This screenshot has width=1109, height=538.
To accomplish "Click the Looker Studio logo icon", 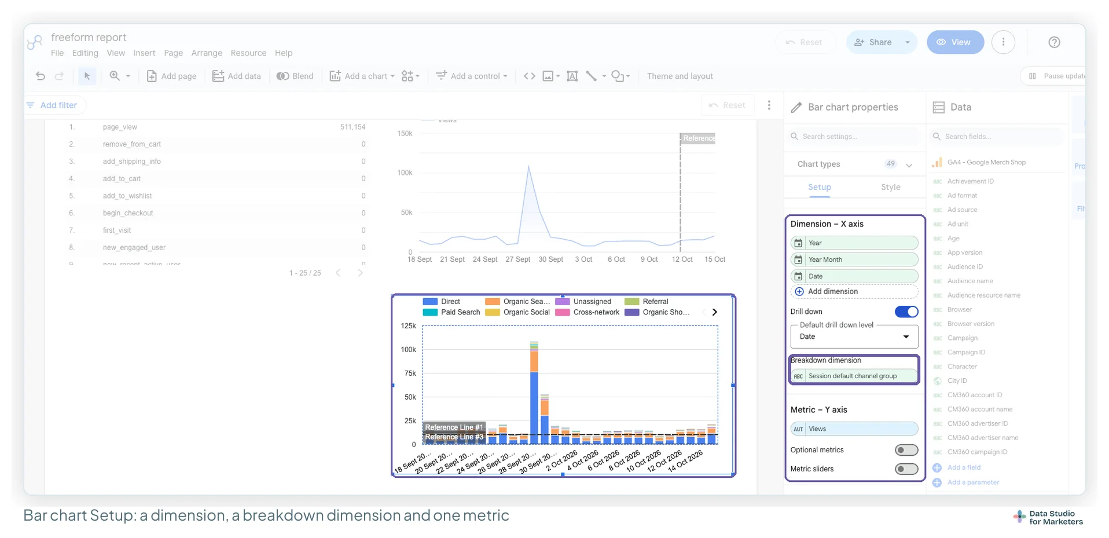I will 35,42.
